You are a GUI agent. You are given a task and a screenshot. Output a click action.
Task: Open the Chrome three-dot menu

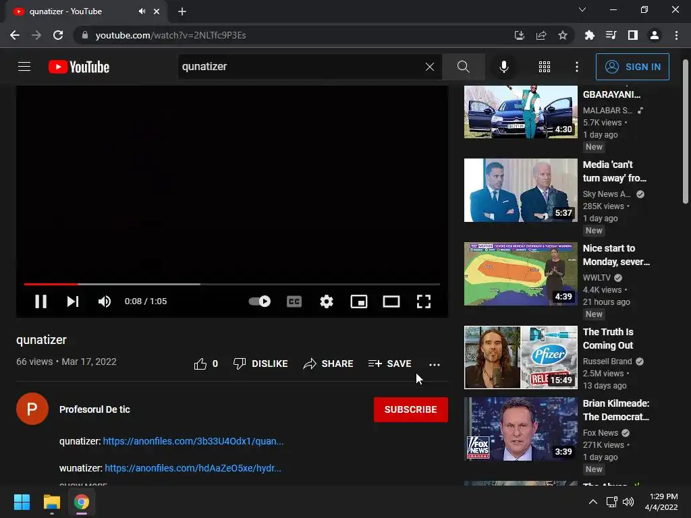coord(676,35)
